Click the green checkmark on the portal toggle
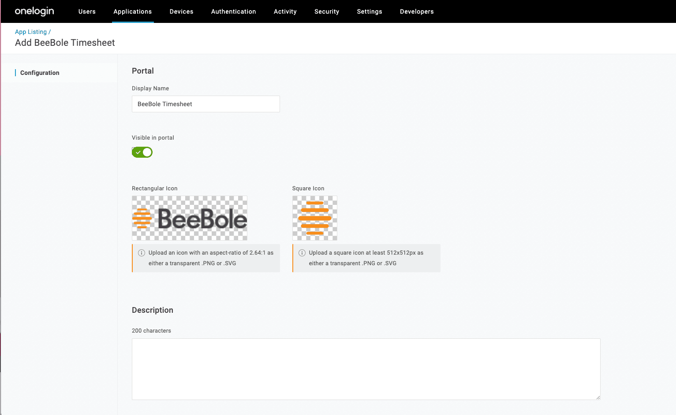This screenshot has width=676, height=415. pos(138,152)
